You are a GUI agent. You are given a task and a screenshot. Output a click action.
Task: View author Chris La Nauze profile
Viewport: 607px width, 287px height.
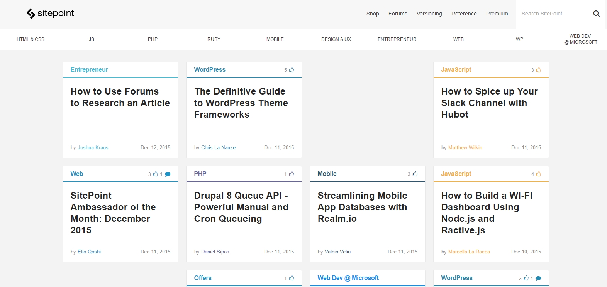pos(218,148)
